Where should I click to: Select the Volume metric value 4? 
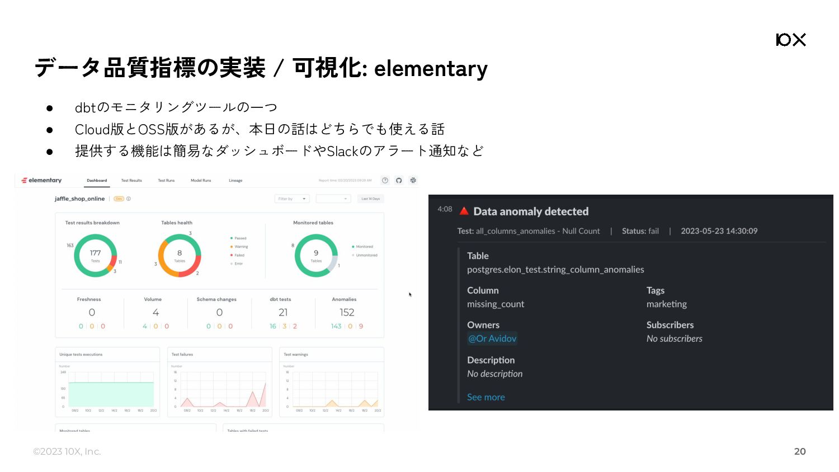[155, 312]
